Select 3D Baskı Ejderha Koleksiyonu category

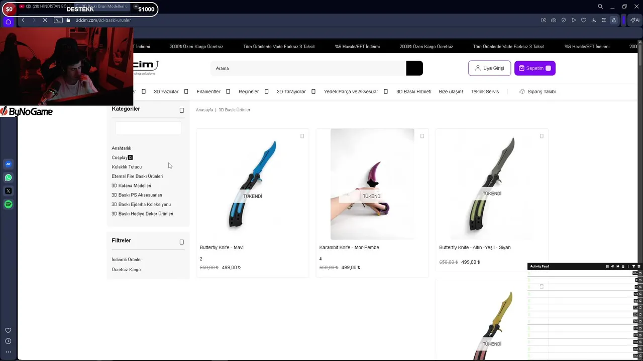click(x=141, y=205)
